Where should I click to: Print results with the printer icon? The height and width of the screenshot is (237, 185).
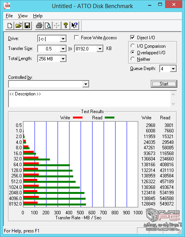pyautogui.click(x=39, y=25)
